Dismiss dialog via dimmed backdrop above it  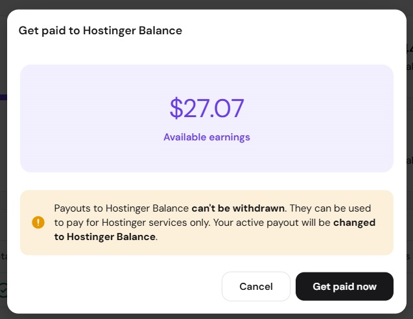[206, 4]
